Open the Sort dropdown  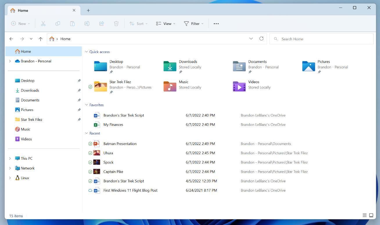[138, 23]
